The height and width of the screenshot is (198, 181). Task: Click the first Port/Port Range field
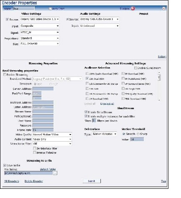[37, 93]
